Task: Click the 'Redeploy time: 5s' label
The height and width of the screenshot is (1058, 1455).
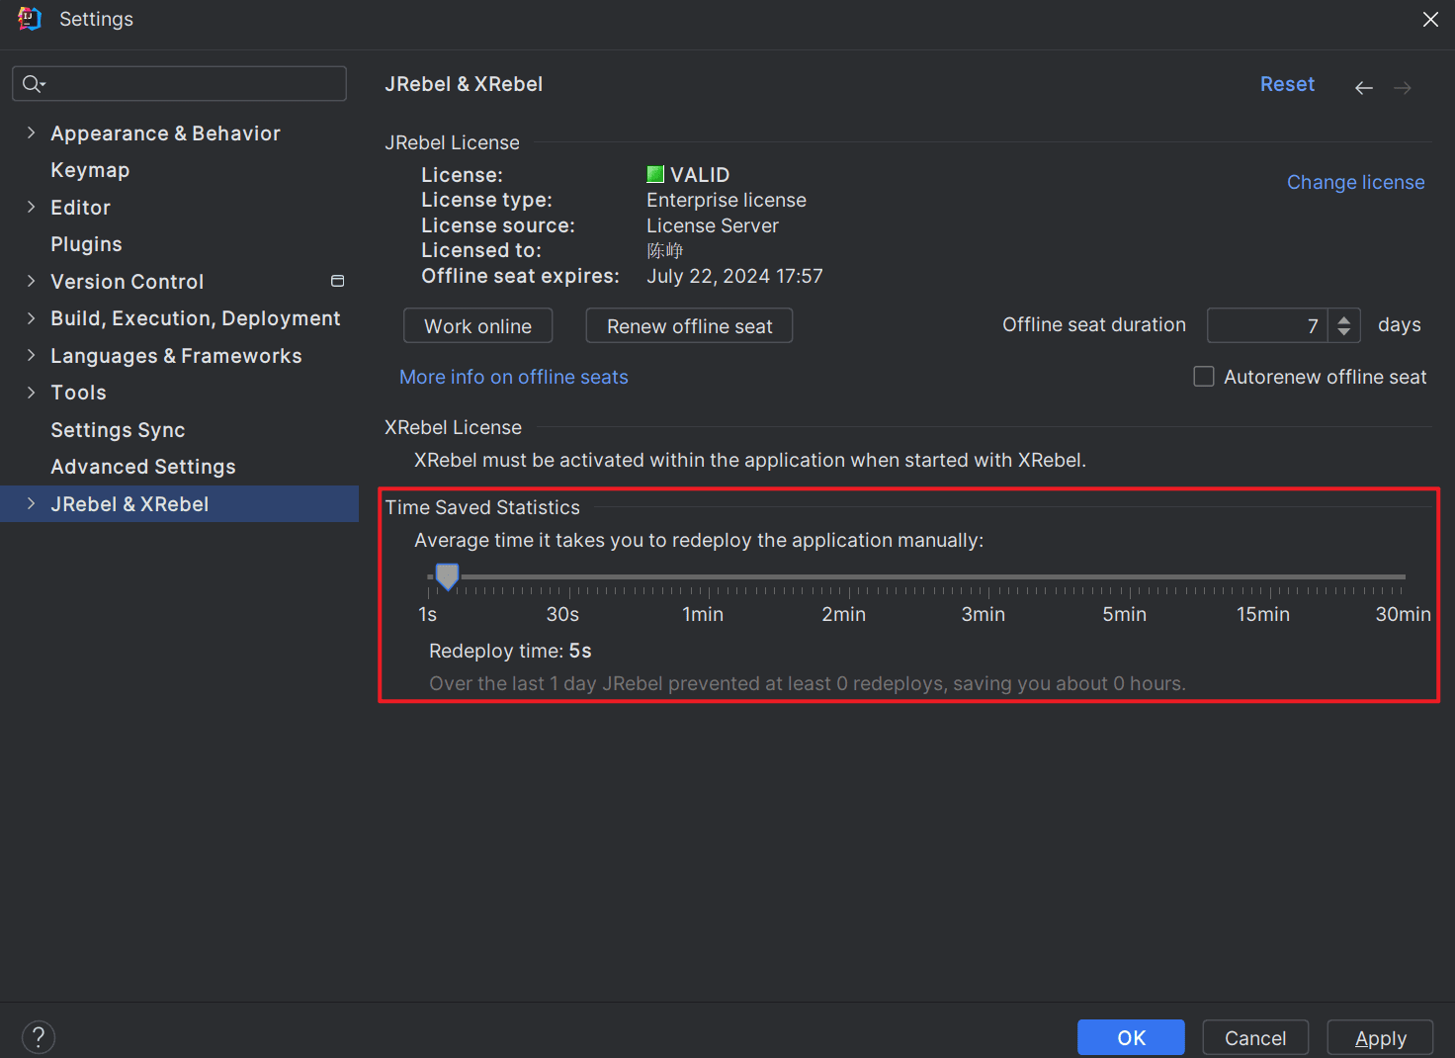Action: [x=510, y=651]
